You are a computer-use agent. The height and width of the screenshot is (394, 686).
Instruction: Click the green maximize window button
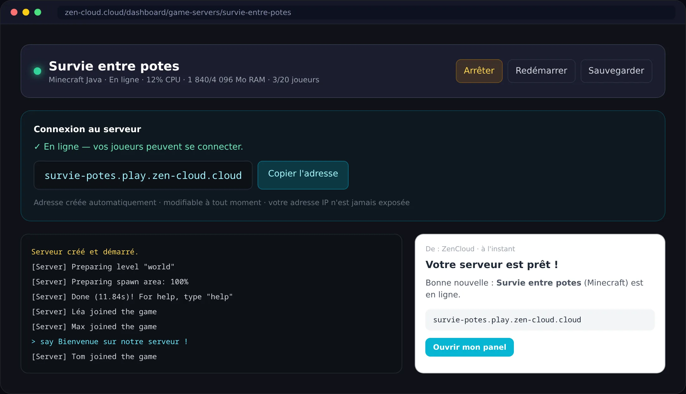pos(38,12)
